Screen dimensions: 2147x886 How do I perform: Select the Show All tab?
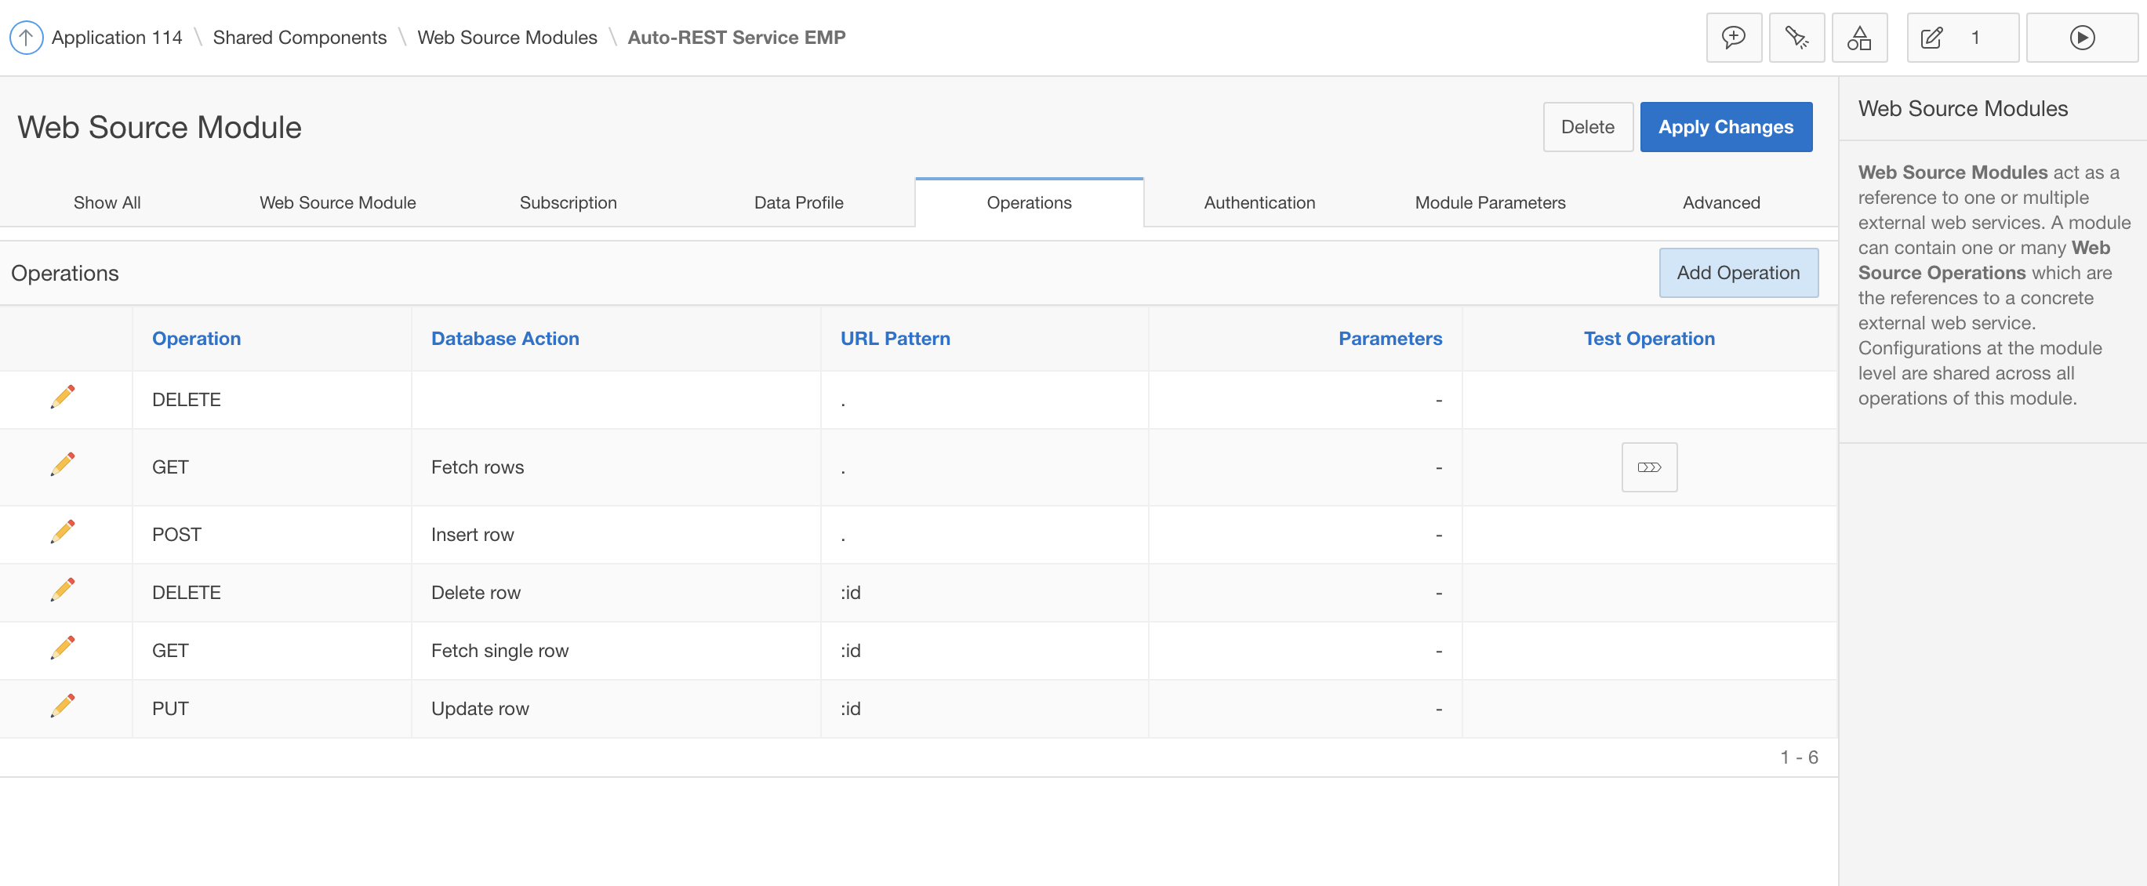(x=107, y=202)
